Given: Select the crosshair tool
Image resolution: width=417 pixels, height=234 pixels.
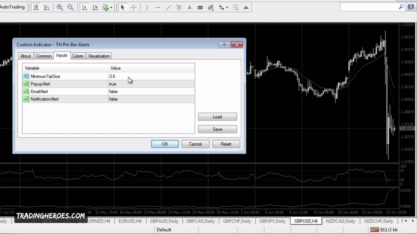Looking at the screenshot, I should 134,7.
